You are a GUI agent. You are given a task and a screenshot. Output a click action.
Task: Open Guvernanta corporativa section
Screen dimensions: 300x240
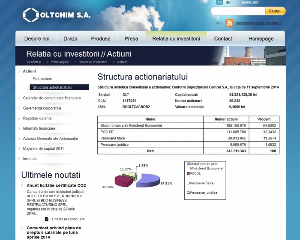point(42,108)
